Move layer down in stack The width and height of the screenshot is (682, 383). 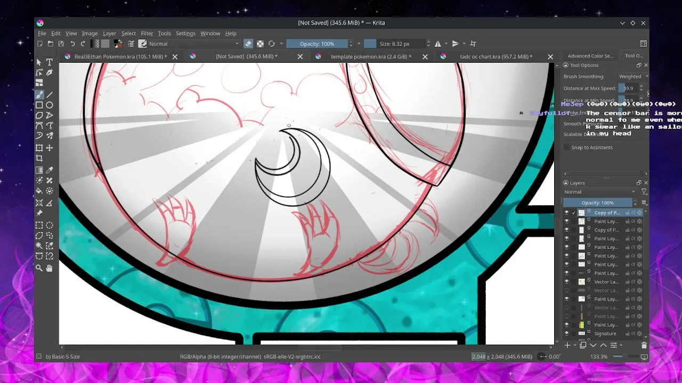(593, 345)
